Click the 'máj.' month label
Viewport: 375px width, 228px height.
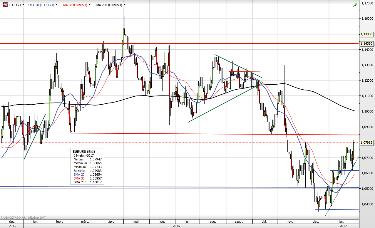click(x=136, y=222)
